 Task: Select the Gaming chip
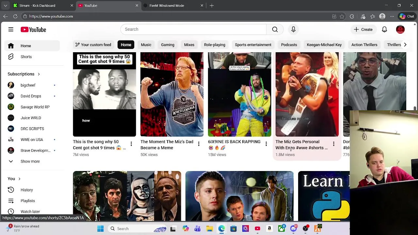point(168,45)
